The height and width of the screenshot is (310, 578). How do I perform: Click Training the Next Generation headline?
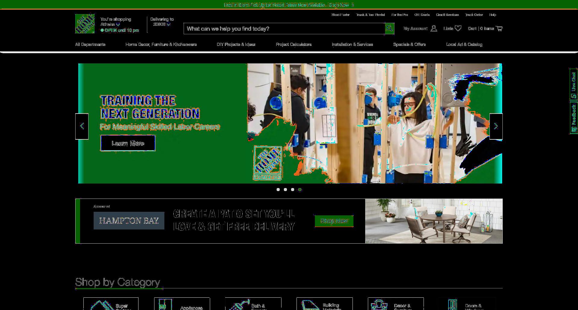click(150, 107)
